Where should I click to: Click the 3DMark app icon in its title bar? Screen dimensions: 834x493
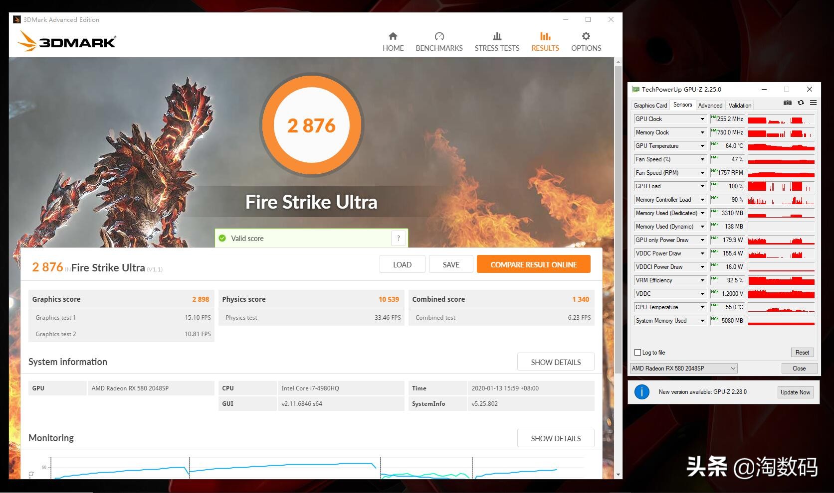tap(17, 19)
